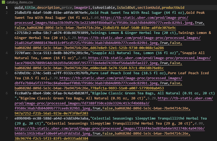Open the Bigelow row image URL
Image resolution: width=217 pixels, height=141 pixels.
pos(114,103)
